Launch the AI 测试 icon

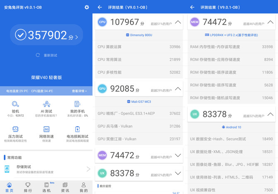coord(46,104)
